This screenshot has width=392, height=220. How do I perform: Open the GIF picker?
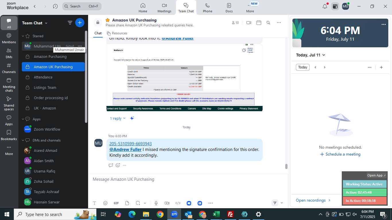point(116,203)
